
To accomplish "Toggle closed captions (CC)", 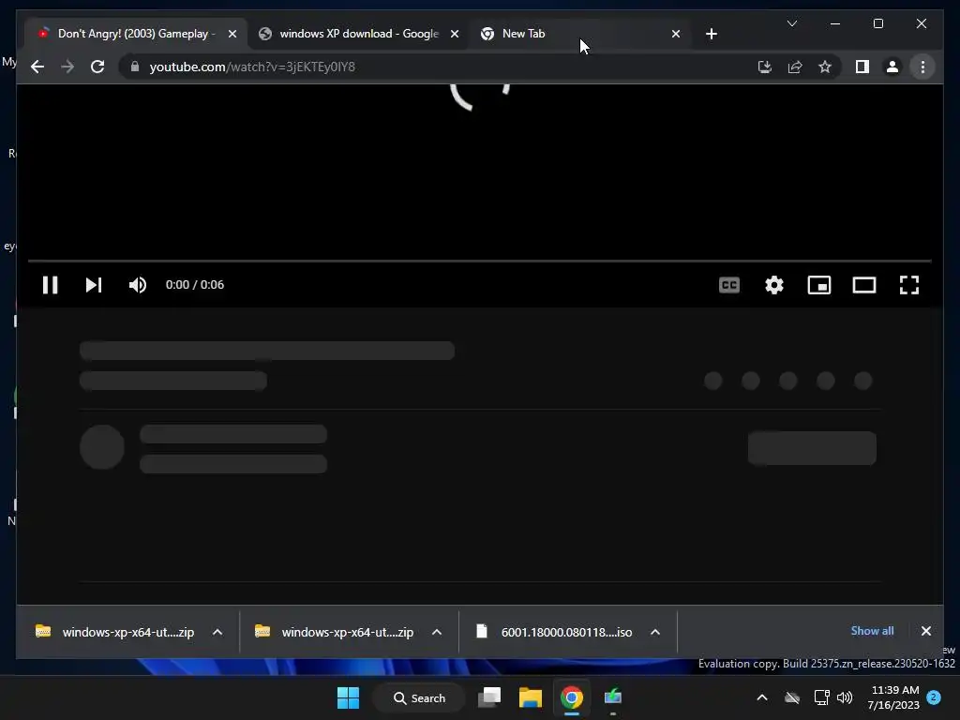I will (x=729, y=285).
